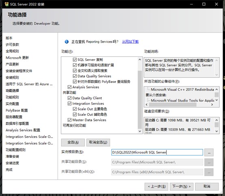Screen dimensions: 225x196
Task: Click feature list scroll down arrow
Action: [x=140, y=131]
